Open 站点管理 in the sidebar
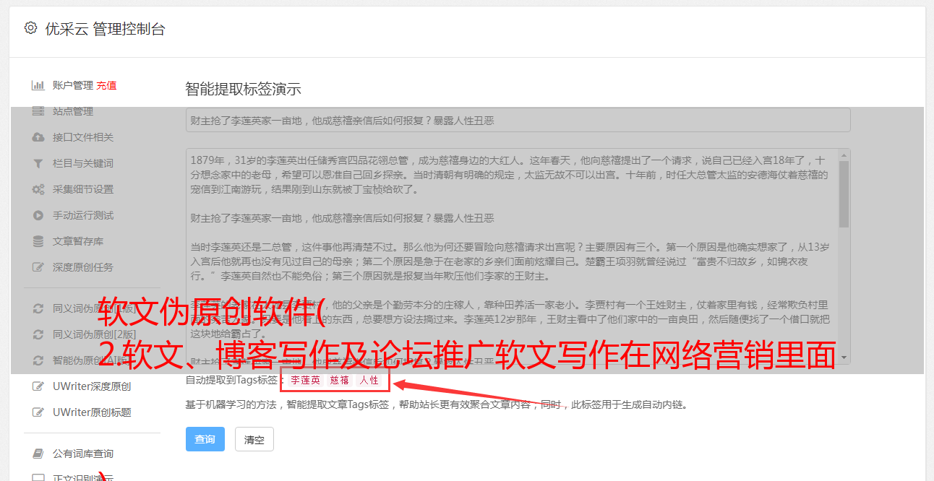The height and width of the screenshot is (481, 934). [73, 111]
